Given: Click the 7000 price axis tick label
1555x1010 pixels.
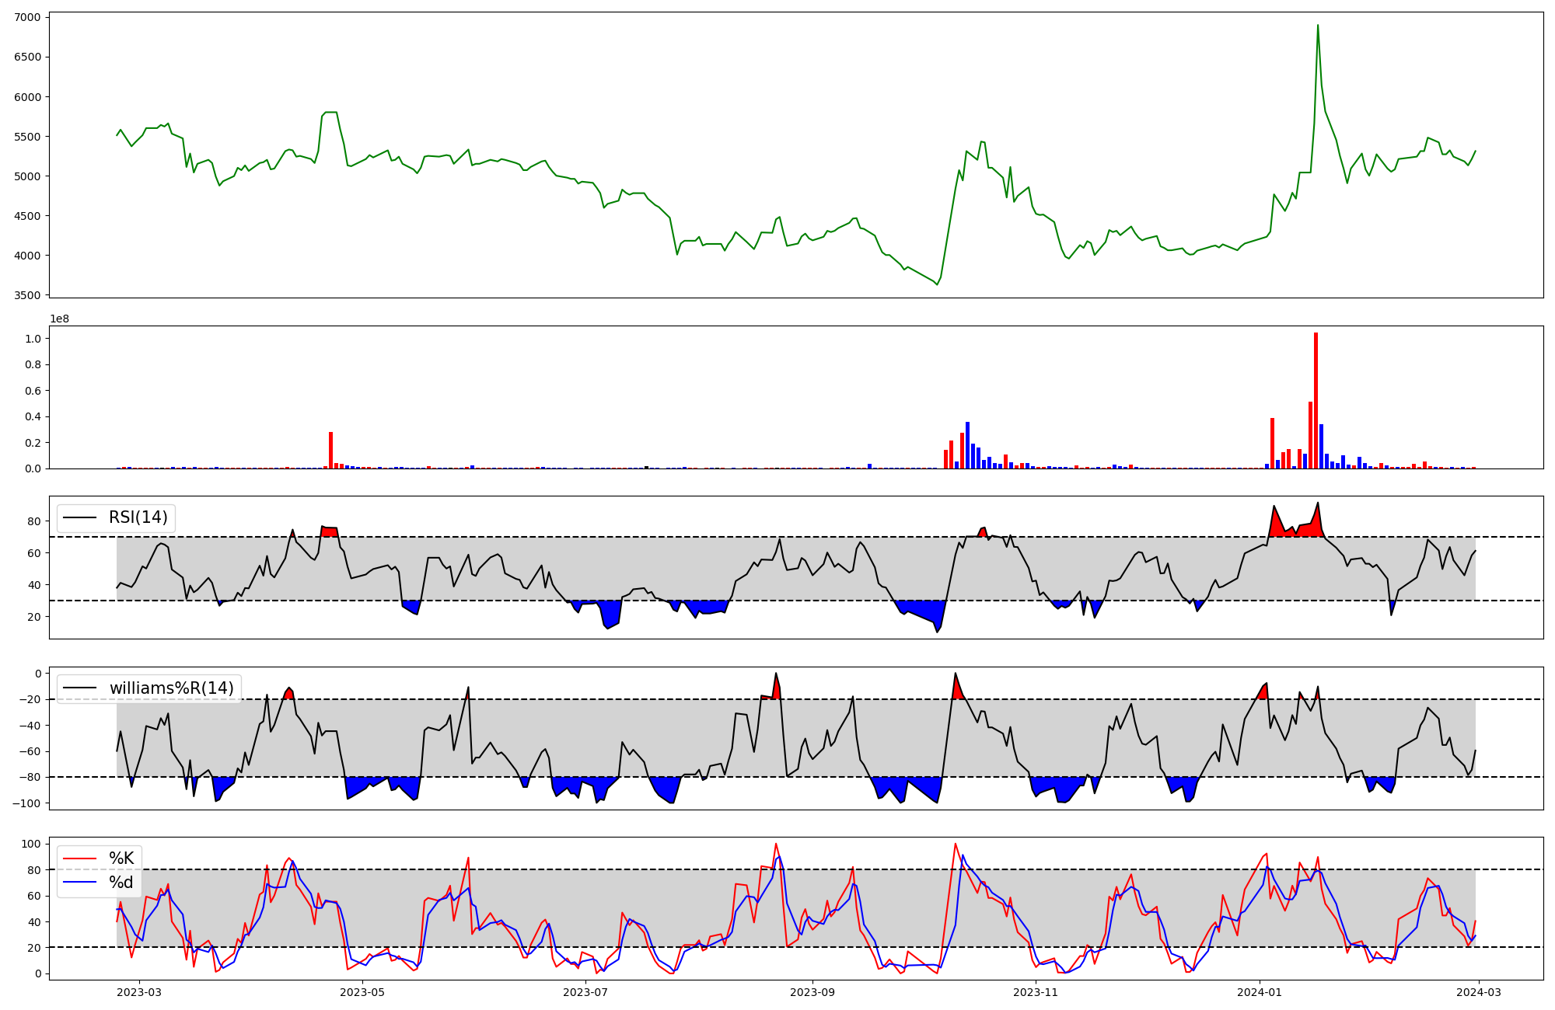Looking at the screenshot, I should tap(28, 17).
